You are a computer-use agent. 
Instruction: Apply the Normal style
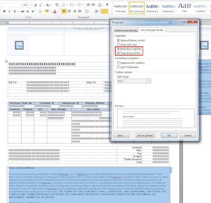tap(120, 8)
